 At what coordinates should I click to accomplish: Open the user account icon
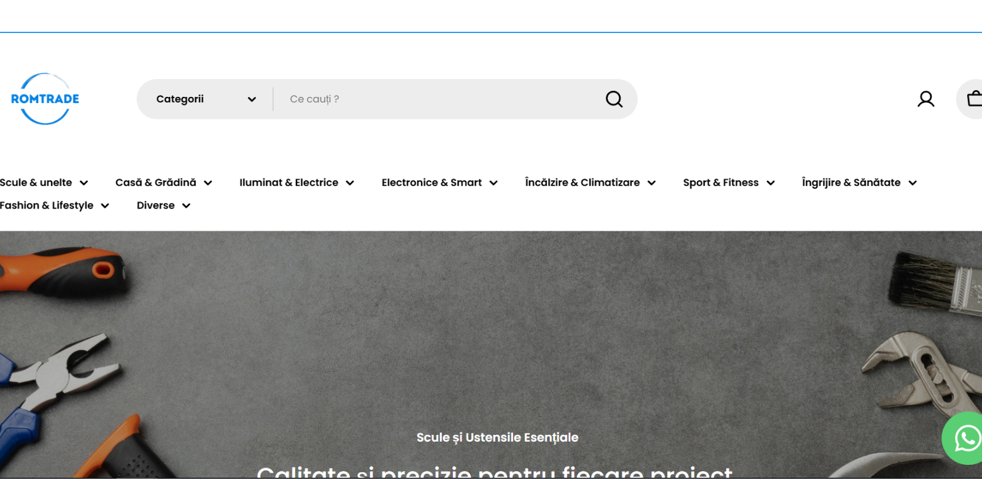pos(926,99)
